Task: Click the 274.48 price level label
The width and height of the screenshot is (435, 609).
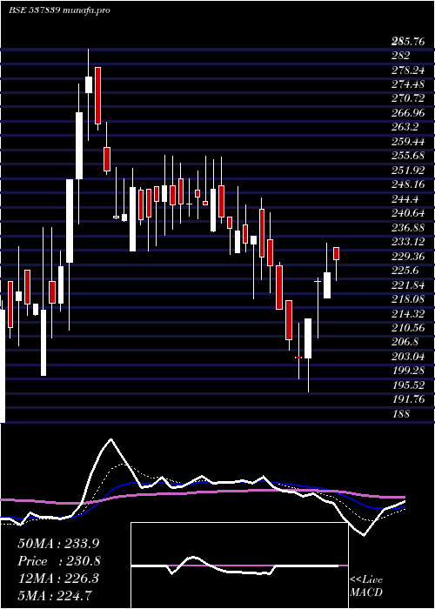Action: click(408, 84)
